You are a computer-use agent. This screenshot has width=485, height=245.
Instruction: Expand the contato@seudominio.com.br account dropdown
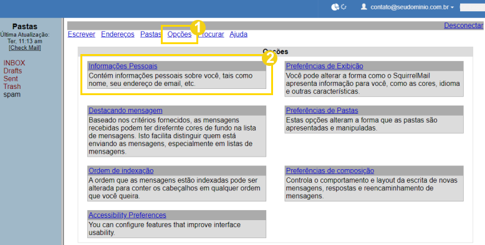(x=412, y=7)
